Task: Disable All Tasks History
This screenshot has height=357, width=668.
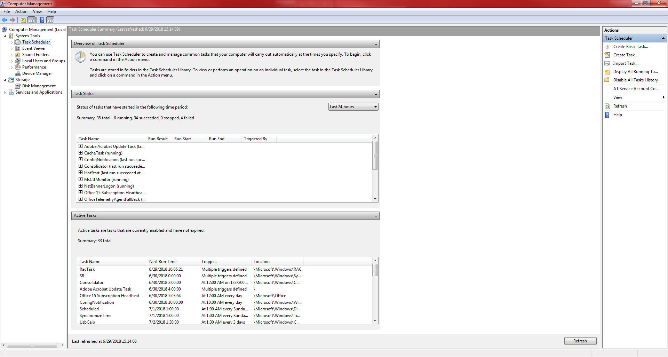Action: pos(635,80)
